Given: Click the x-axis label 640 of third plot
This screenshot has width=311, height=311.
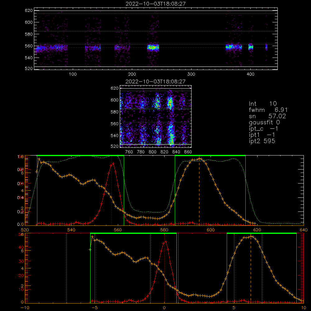Looking at the screenshot, I should pyautogui.click(x=304, y=230).
